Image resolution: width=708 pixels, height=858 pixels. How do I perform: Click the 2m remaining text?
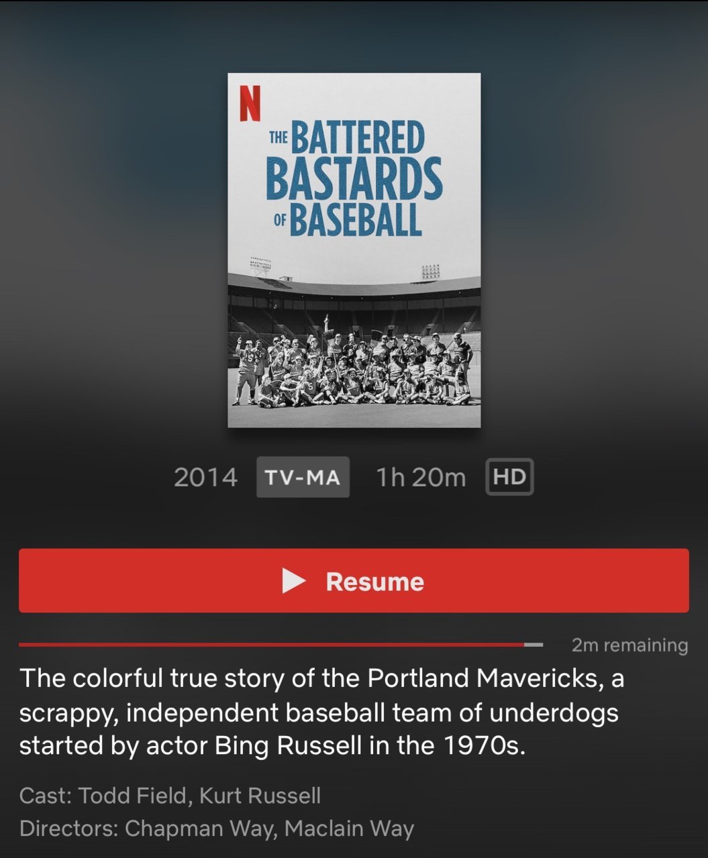click(629, 645)
